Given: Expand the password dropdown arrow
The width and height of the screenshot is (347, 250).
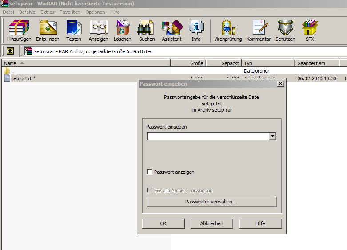Looking at the screenshot, I should pyautogui.click(x=273, y=136).
